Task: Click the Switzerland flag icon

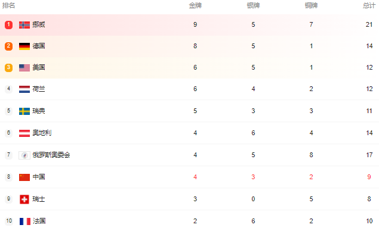Action: coord(24,199)
